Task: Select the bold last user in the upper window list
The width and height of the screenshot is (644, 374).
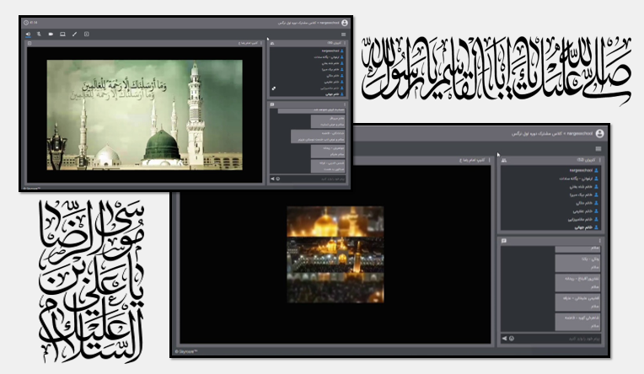Action: tap(332, 94)
